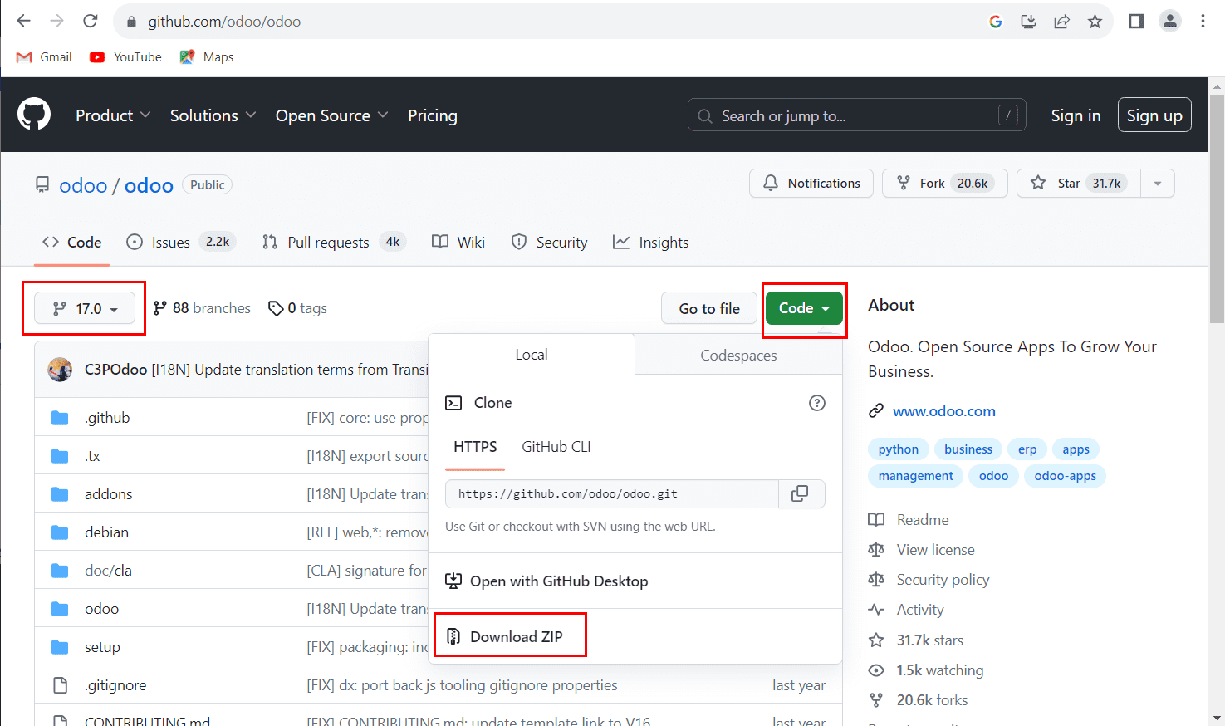Reload the page with refresh icon

coord(91,22)
